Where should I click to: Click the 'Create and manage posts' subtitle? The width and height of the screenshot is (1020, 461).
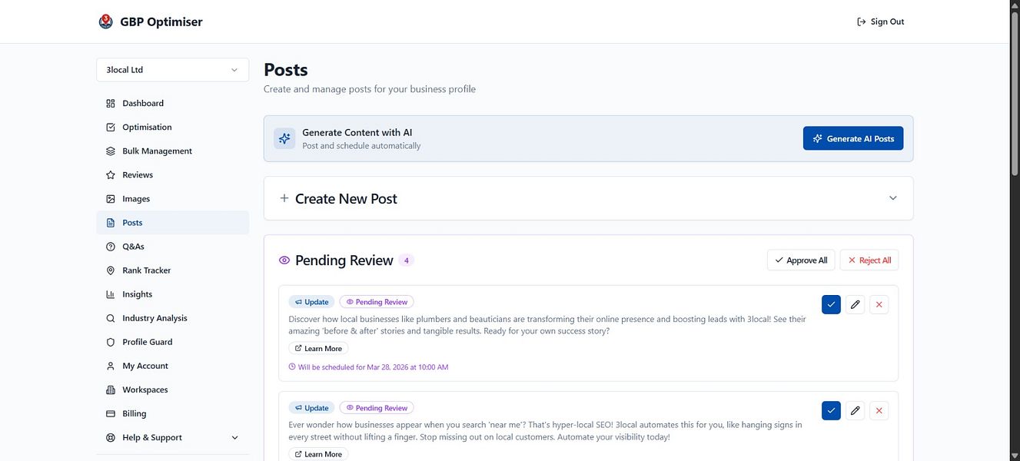(370, 89)
